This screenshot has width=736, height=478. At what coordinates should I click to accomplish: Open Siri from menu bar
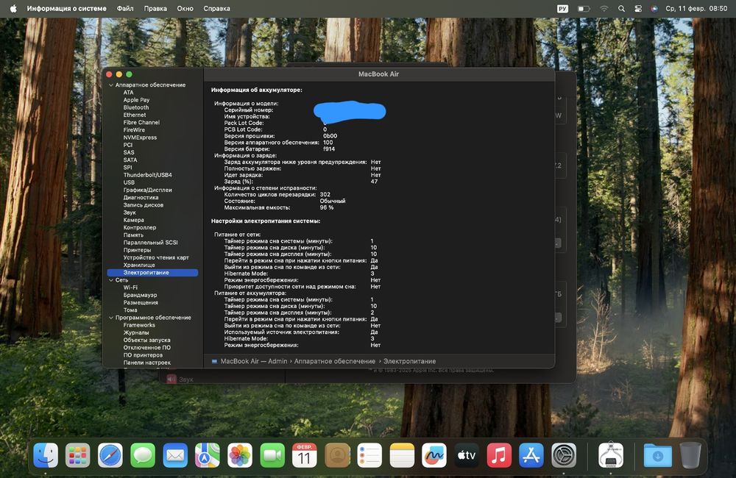654,8
